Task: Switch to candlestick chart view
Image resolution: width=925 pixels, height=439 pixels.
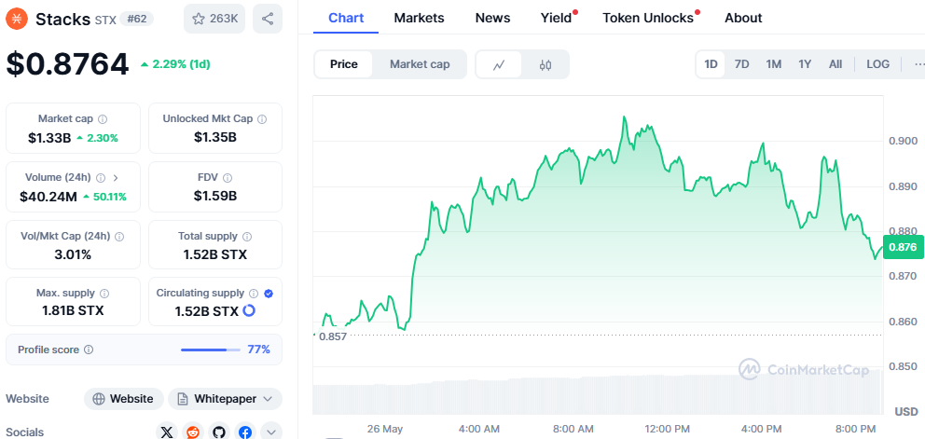Action: (x=545, y=65)
